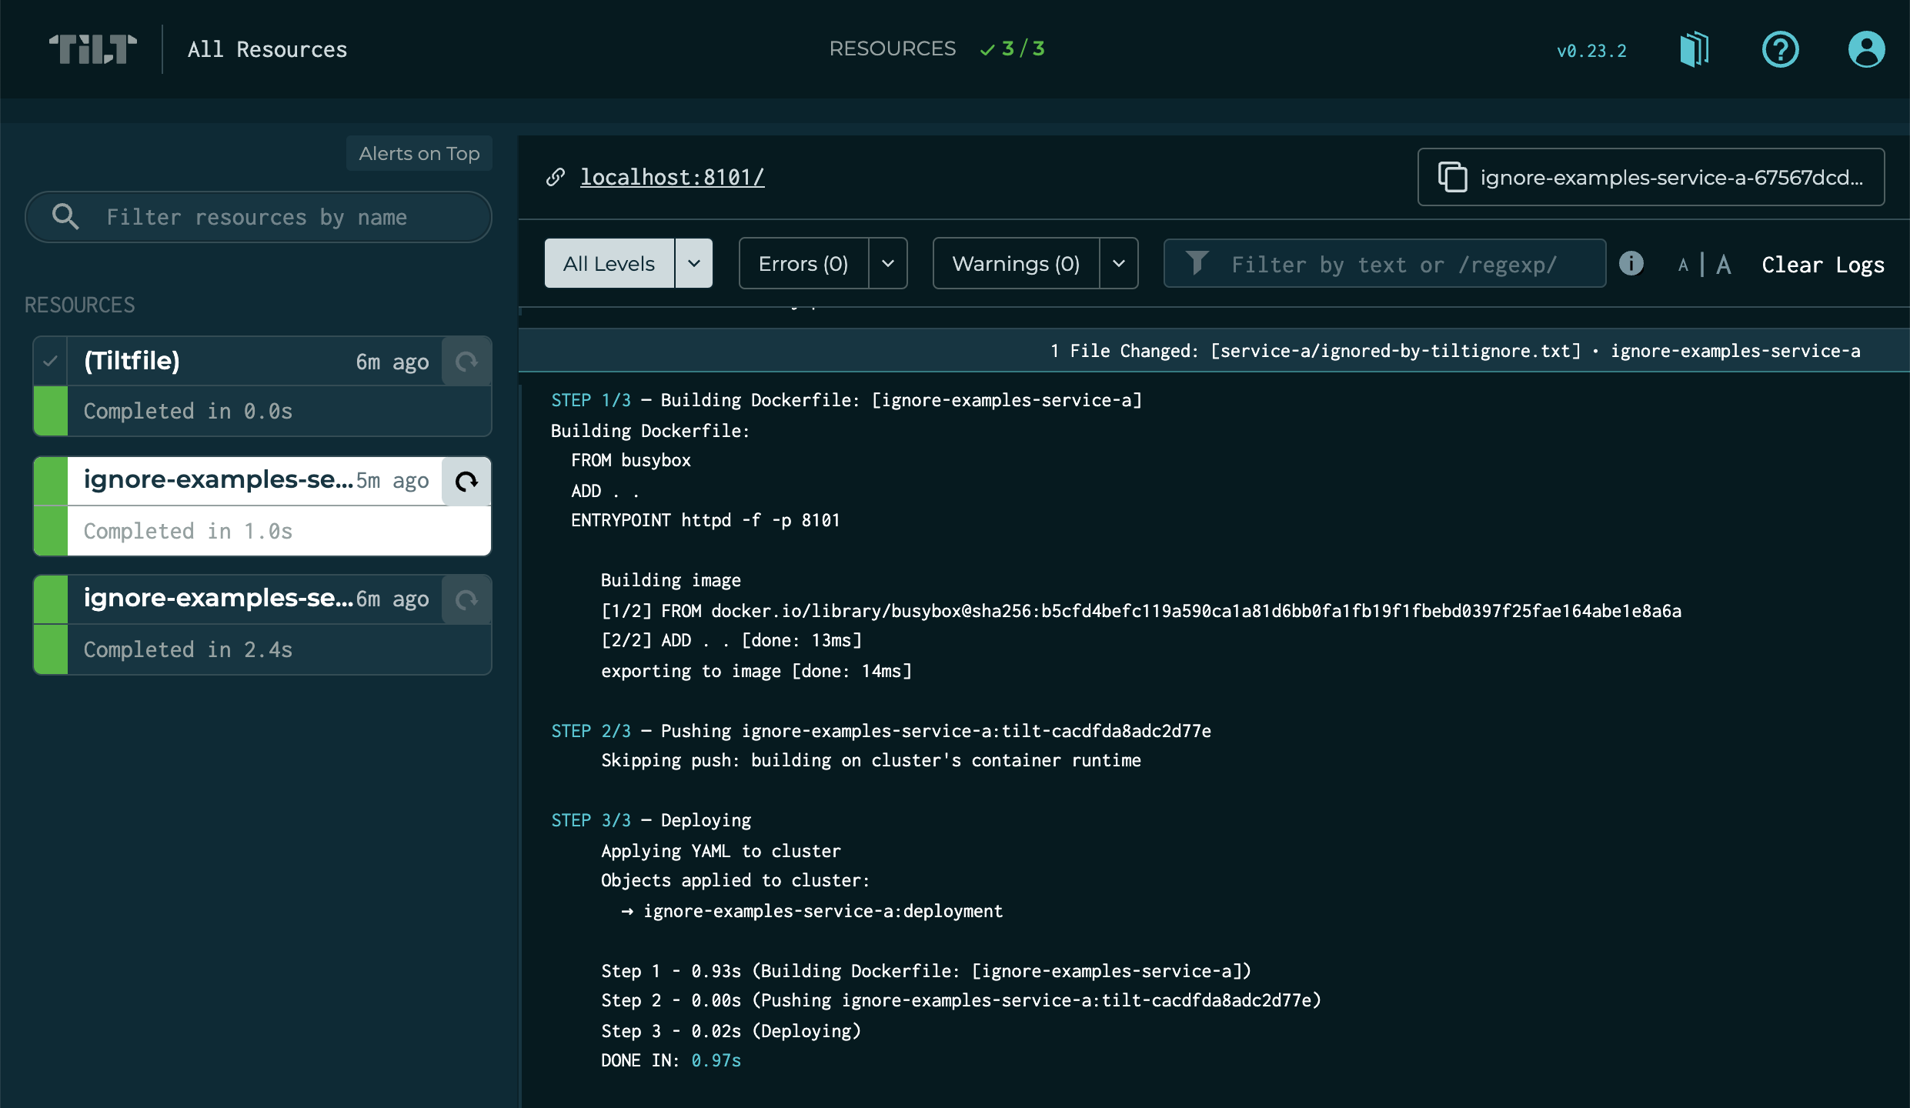Click Clear Logs
Viewport: 1910px width, 1108px height.
click(x=1822, y=264)
